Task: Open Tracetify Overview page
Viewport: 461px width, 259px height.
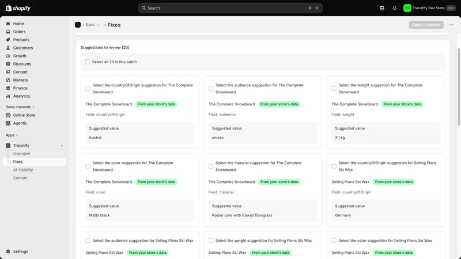Action: [x=21, y=154]
